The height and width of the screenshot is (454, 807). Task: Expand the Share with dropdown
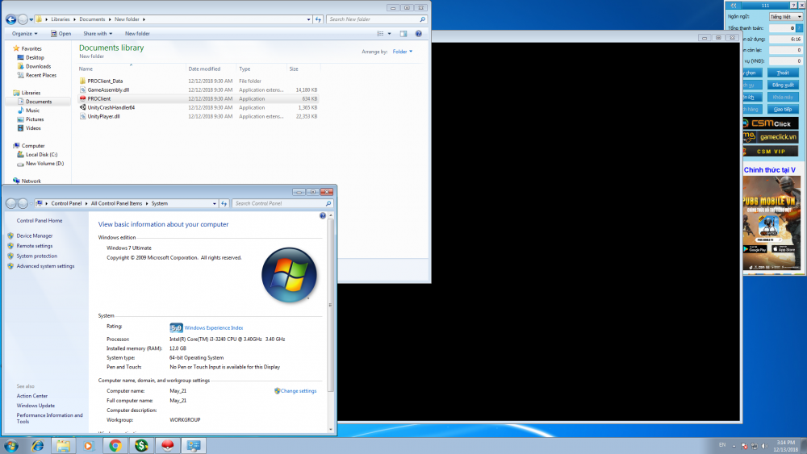click(x=97, y=33)
